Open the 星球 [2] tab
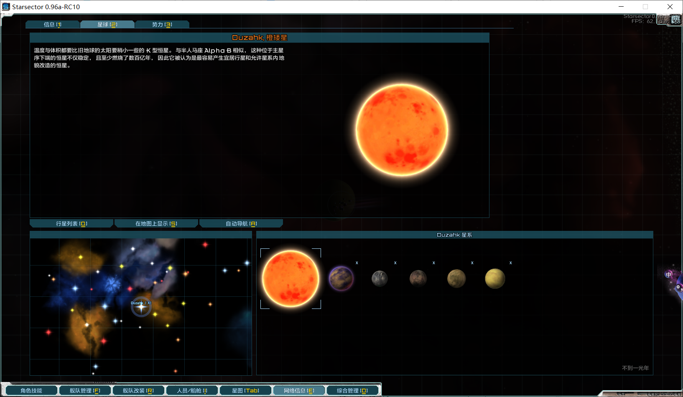Screen dimensions: 683x397 pos(107,25)
